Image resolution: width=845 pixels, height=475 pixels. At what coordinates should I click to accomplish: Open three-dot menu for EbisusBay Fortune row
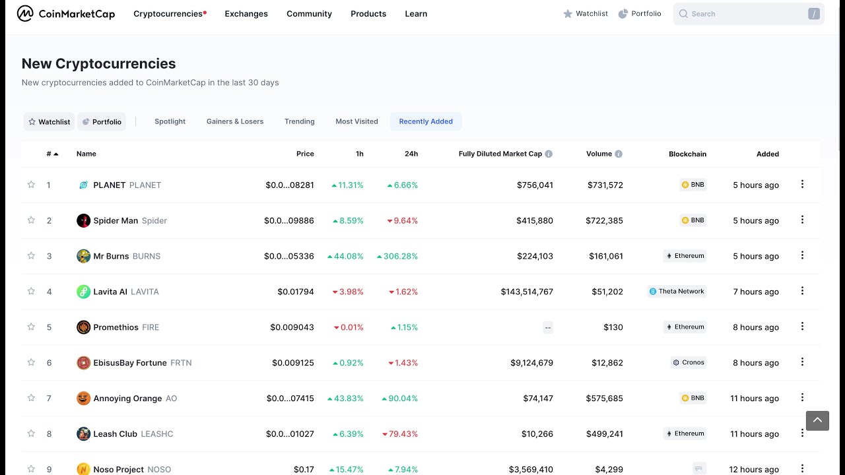point(802,363)
